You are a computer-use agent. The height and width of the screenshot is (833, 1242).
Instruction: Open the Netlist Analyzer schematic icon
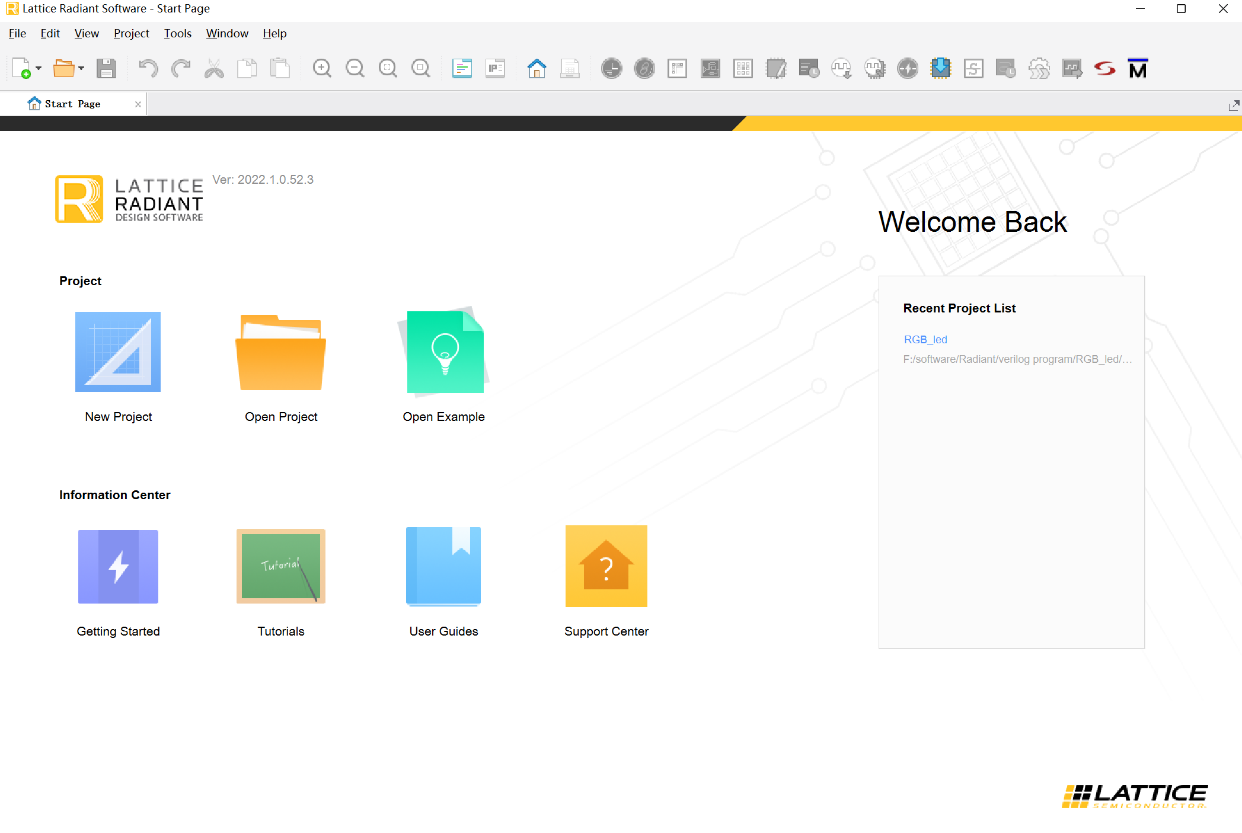coord(710,69)
